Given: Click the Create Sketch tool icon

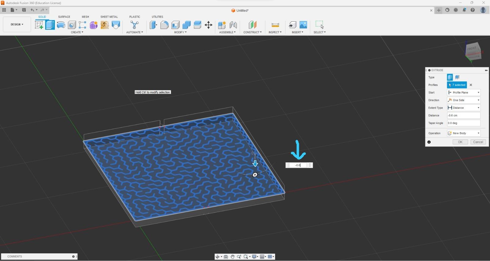Looking at the screenshot, I should point(39,25).
